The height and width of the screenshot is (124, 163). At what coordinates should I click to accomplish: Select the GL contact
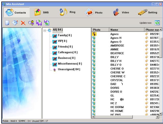coord(112,96)
